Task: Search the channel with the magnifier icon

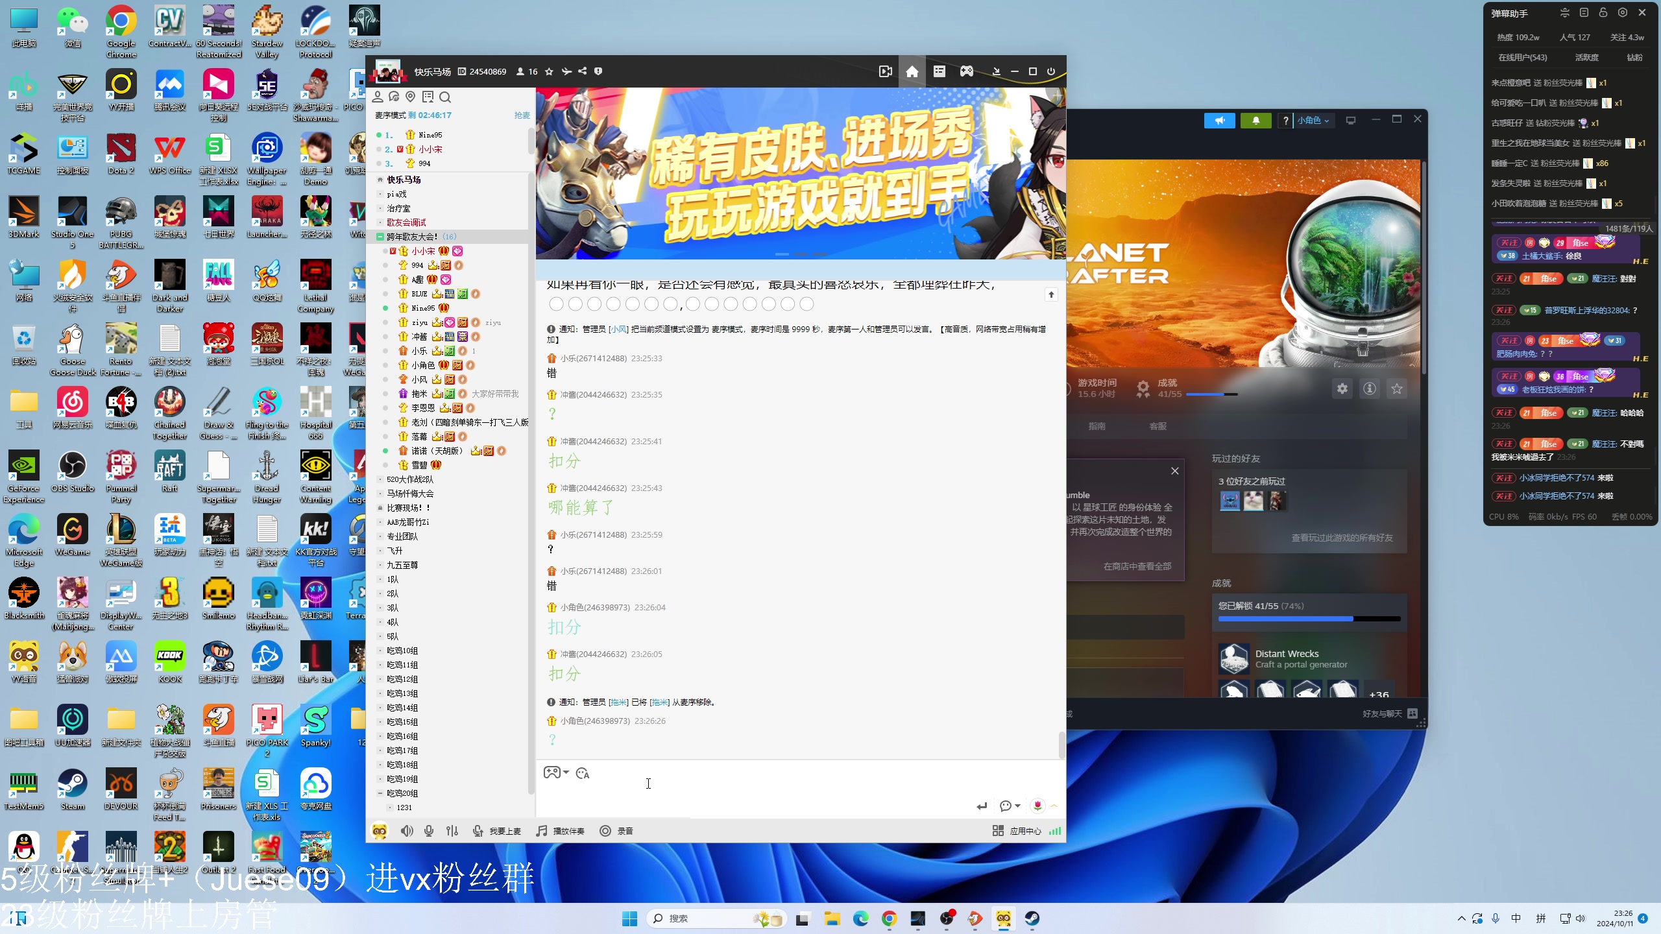Action: (x=445, y=97)
